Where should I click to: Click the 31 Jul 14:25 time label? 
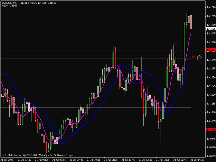197,160
